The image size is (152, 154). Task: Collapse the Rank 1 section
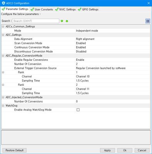3,72
